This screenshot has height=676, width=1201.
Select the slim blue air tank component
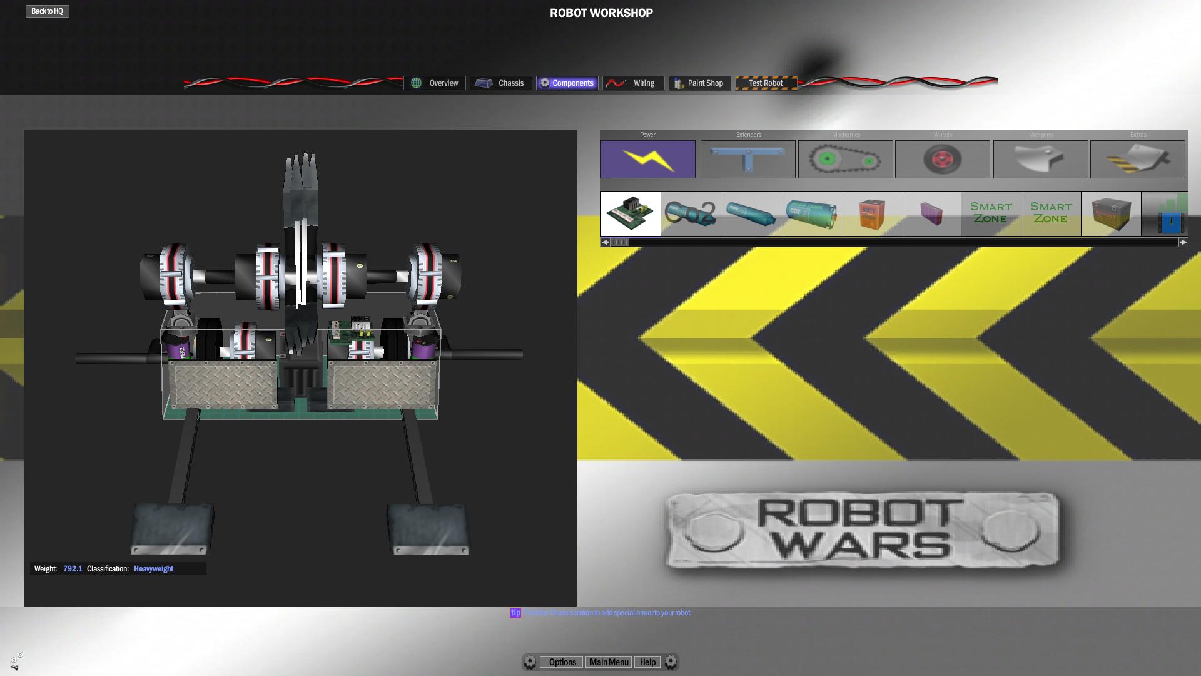point(751,213)
